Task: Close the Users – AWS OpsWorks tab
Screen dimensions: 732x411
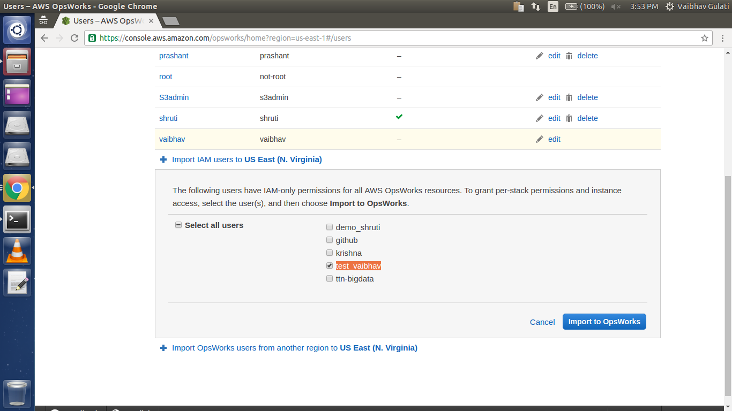Action: 151,21
